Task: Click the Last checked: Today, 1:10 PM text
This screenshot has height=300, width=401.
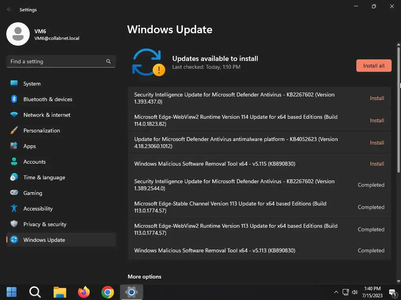Action: click(206, 67)
